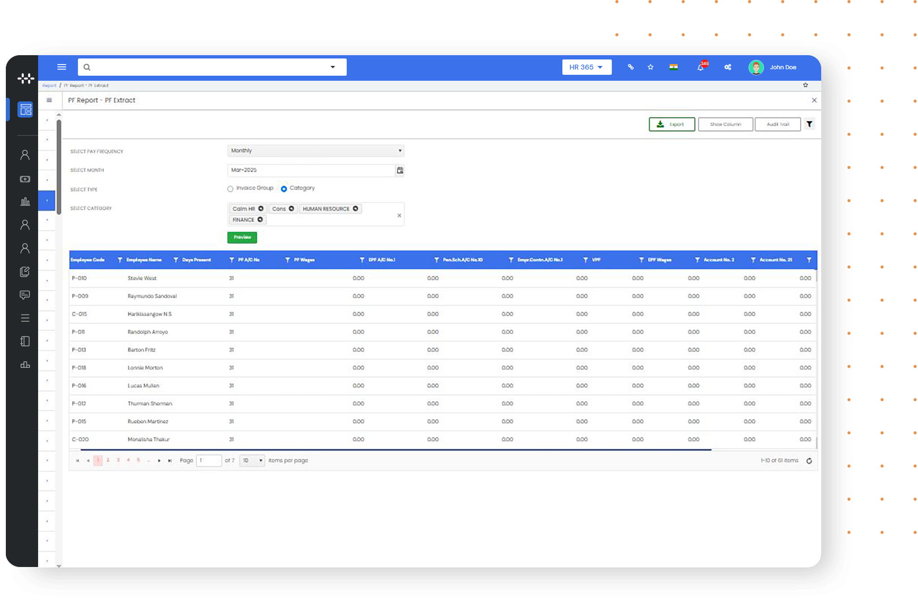The height and width of the screenshot is (602, 918).
Task: Click the horizontal scrollbar under the table
Action: [x=396, y=449]
